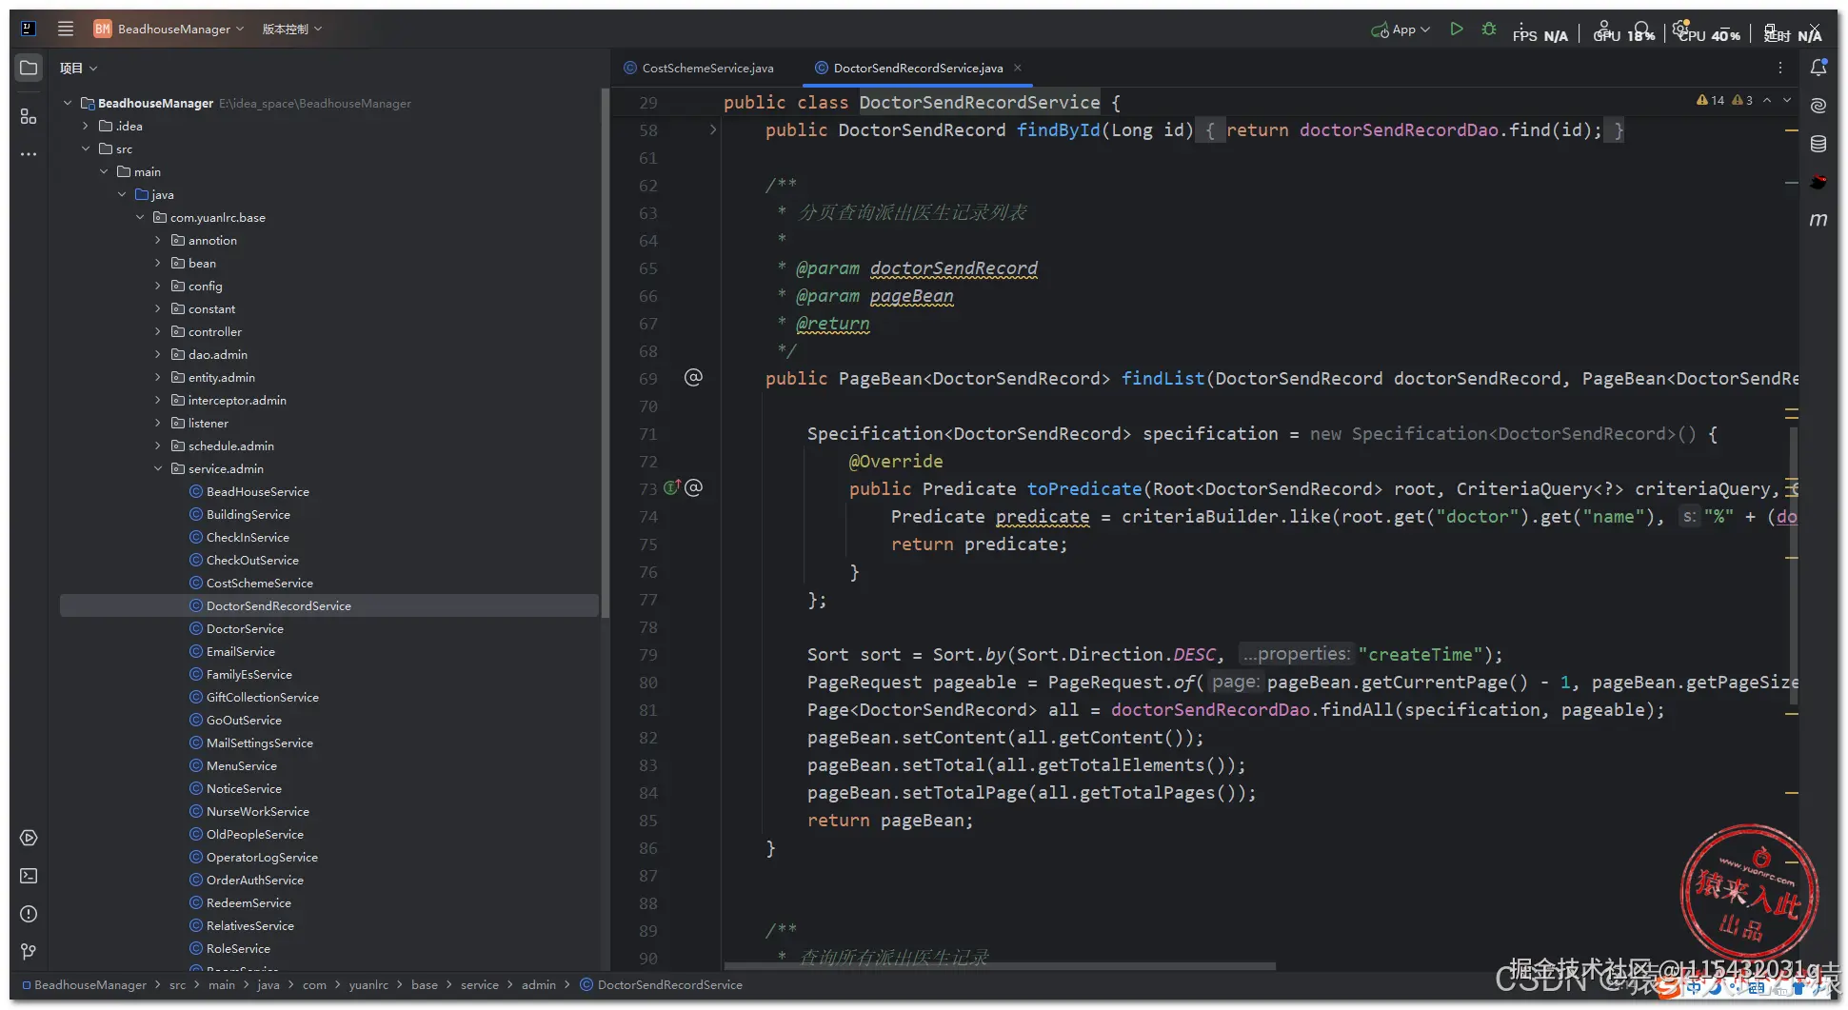1848x1010 pixels.
Task: Click the editor horizontal scrollbar
Action: [1000, 966]
